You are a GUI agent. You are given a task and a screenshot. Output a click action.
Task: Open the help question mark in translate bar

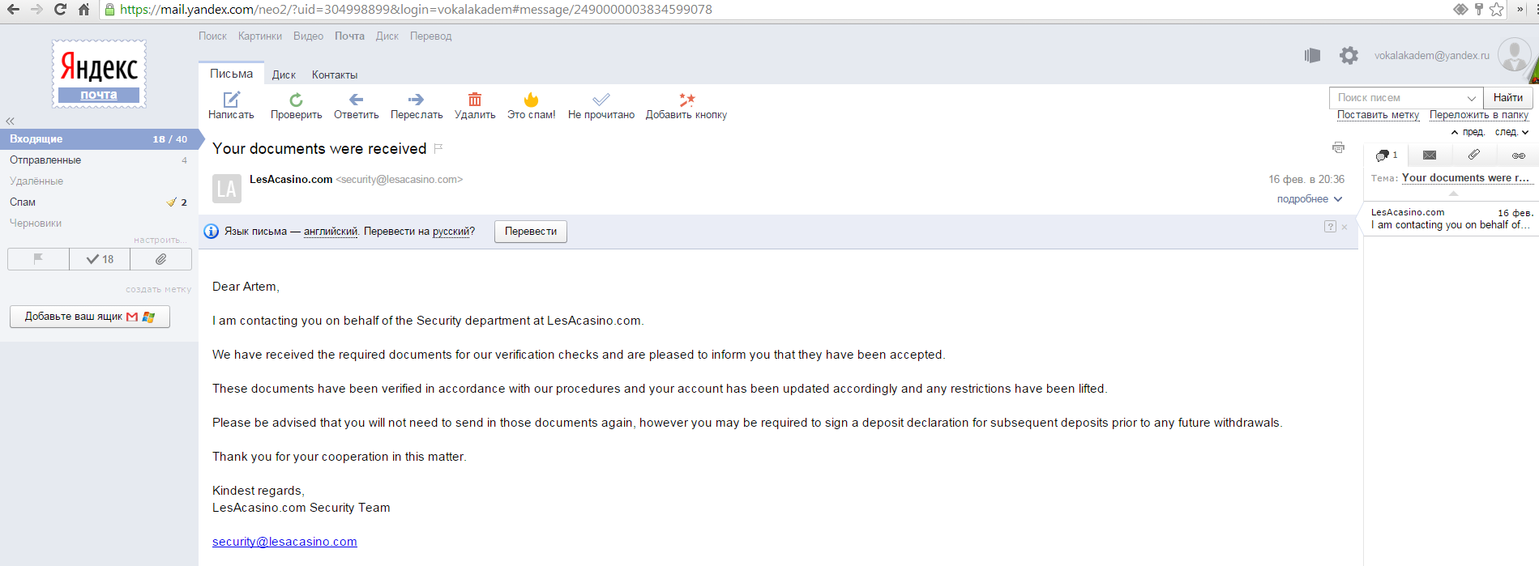(x=1330, y=227)
